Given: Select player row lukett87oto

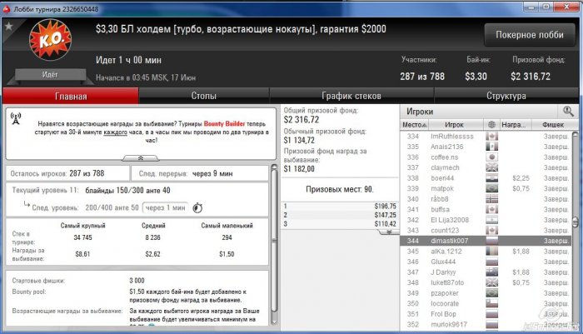Looking at the screenshot, I should (x=486, y=282).
